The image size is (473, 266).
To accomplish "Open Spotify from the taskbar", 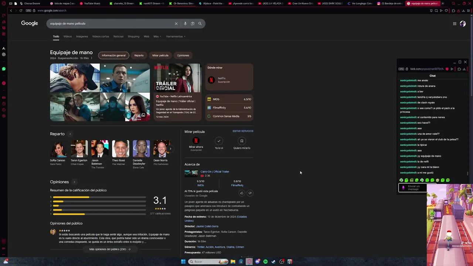I will (x=265, y=262).
